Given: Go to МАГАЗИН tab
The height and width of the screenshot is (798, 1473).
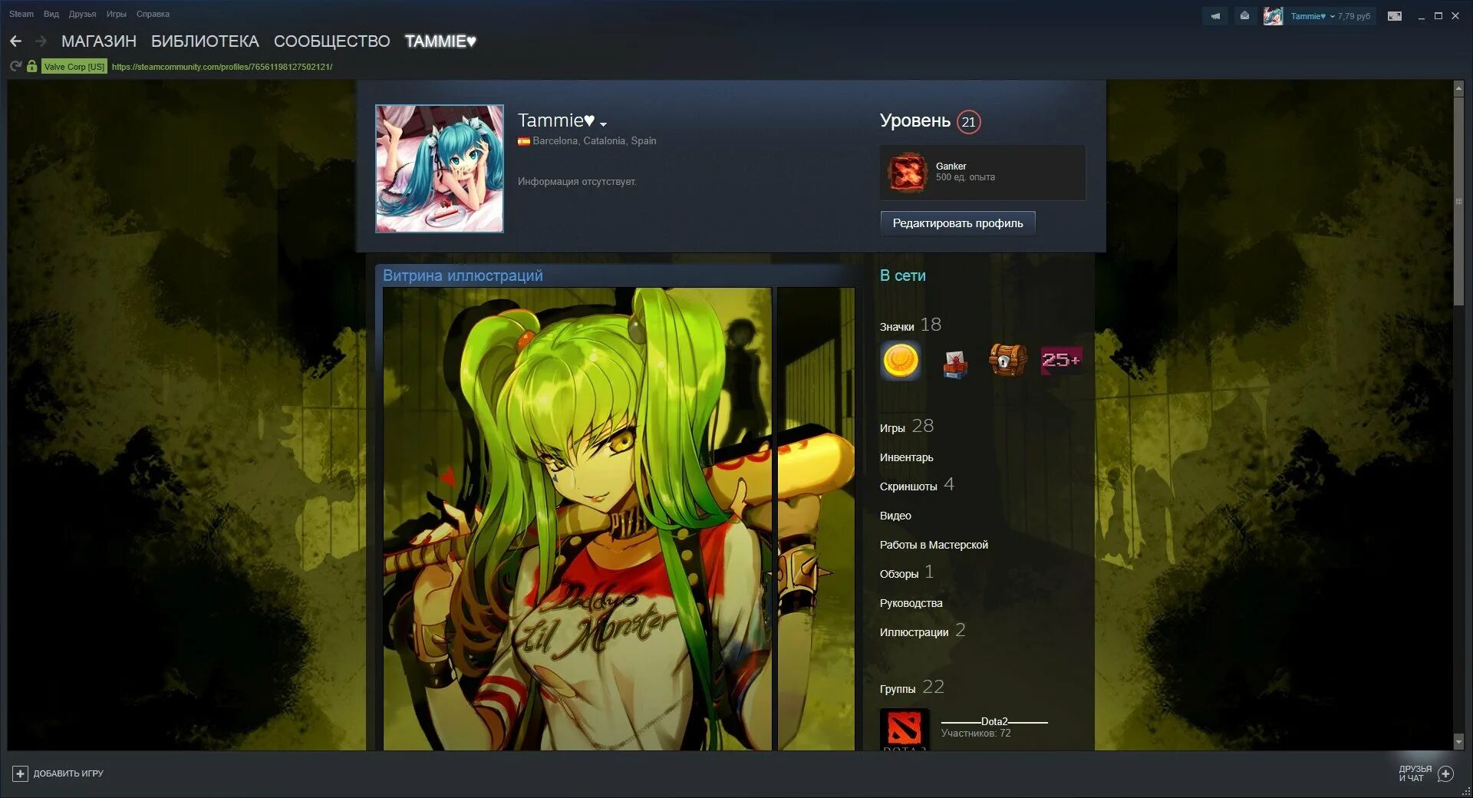Looking at the screenshot, I should [x=99, y=41].
